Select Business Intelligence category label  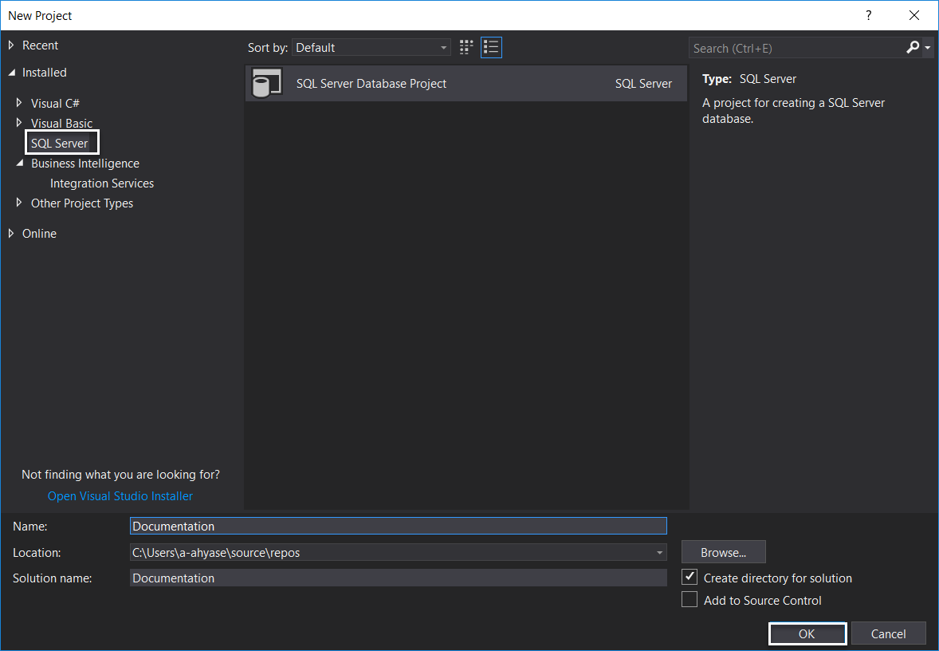85,163
